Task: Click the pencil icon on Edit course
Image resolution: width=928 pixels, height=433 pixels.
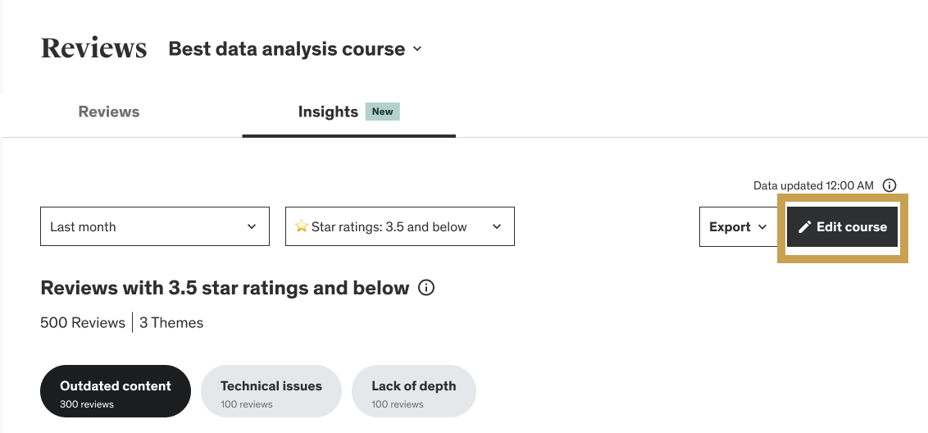Action: tap(804, 227)
